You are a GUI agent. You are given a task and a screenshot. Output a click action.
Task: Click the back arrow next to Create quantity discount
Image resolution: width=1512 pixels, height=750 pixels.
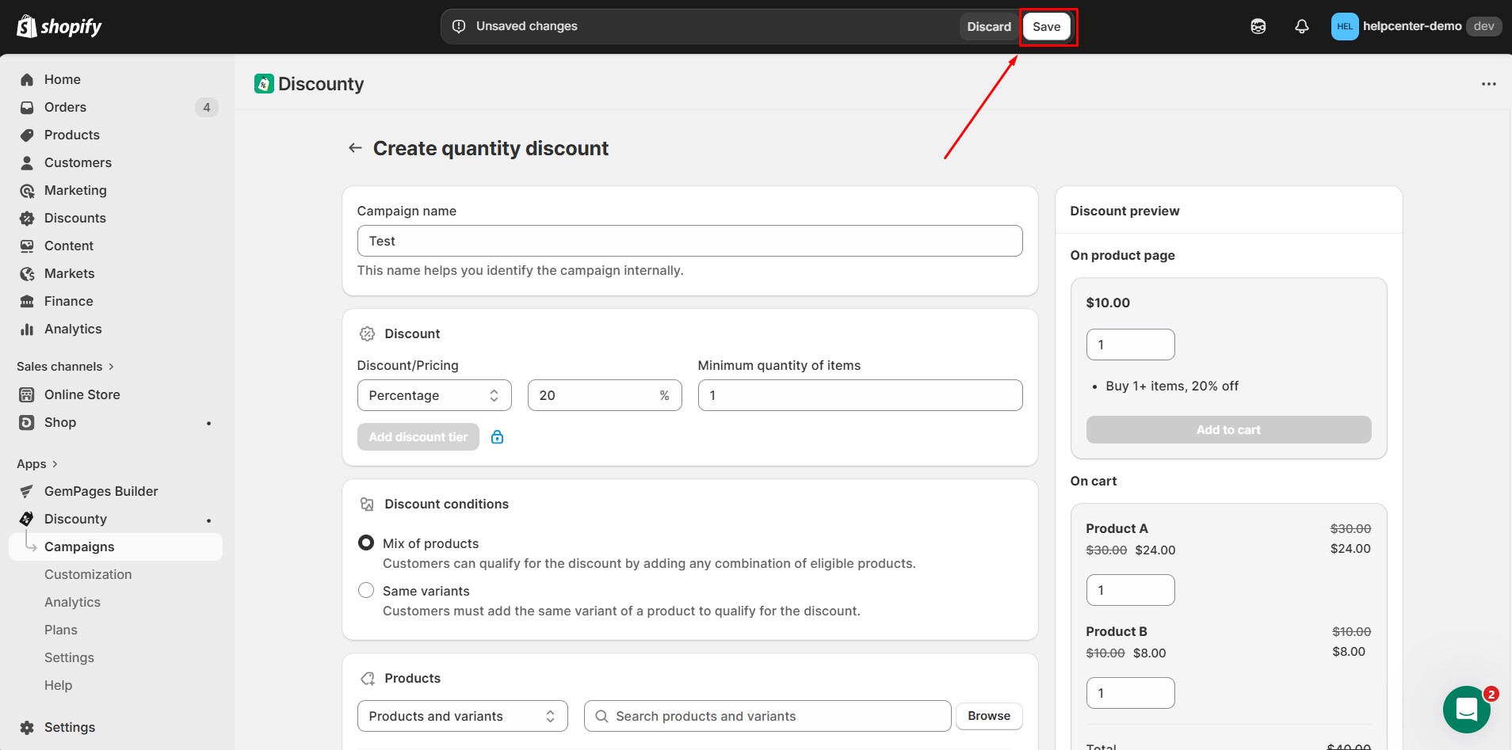354,147
